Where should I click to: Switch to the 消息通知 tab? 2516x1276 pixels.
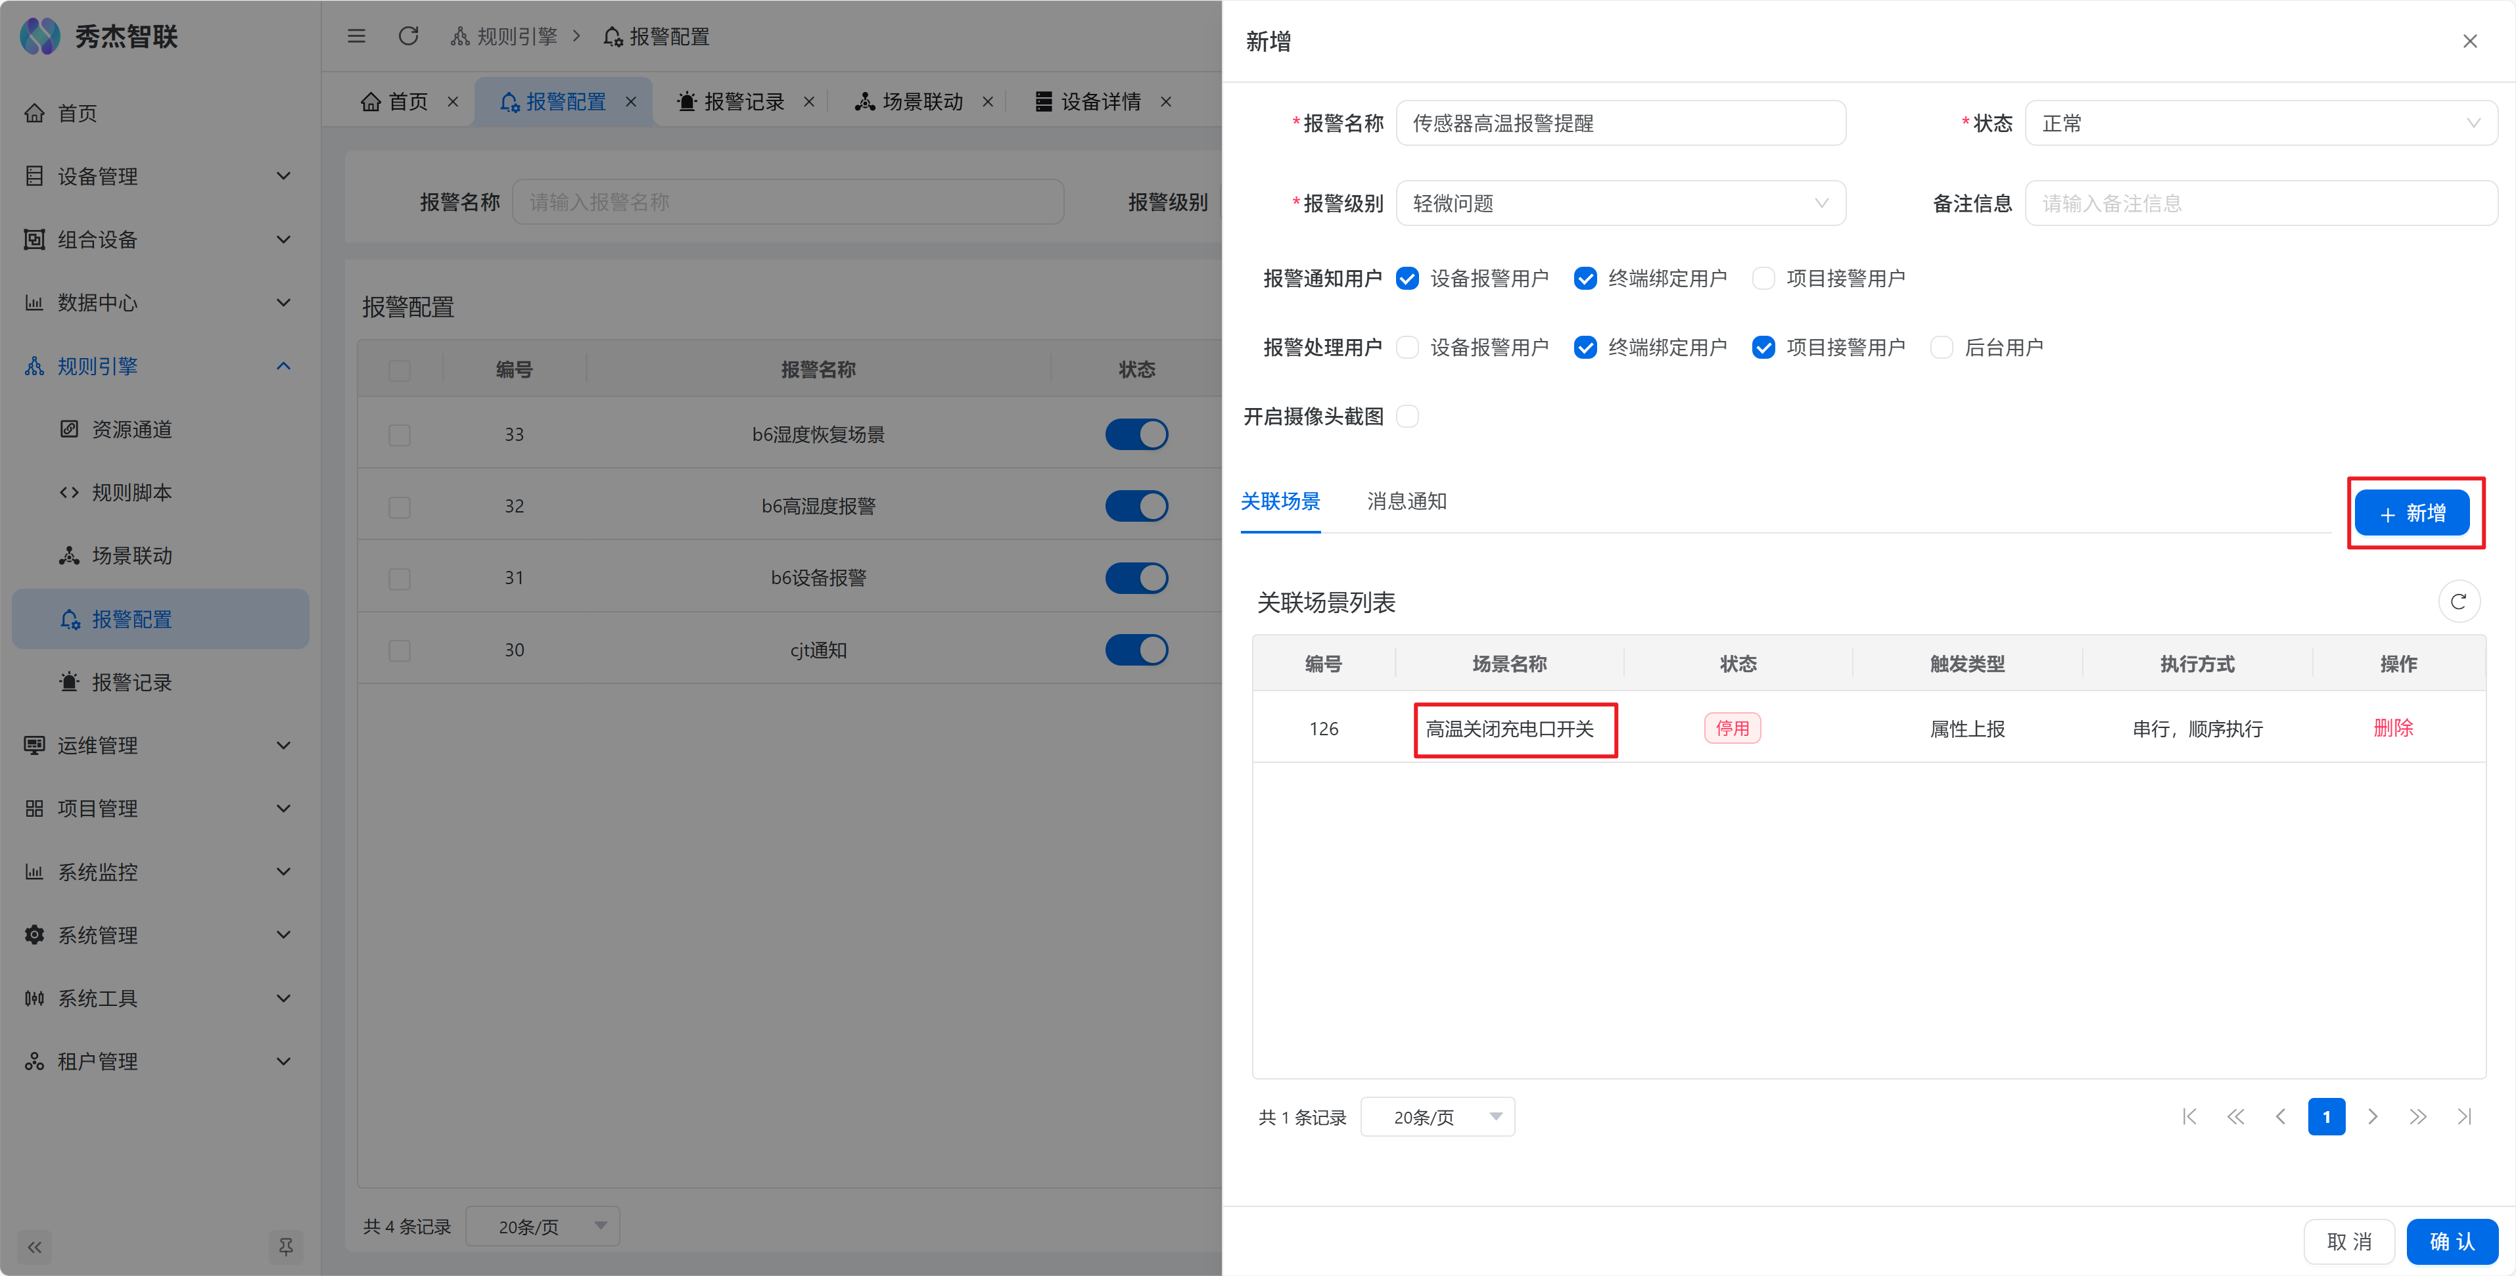coord(1407,501)
